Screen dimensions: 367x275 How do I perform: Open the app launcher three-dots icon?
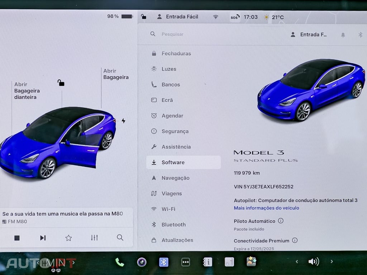(186, 262)
